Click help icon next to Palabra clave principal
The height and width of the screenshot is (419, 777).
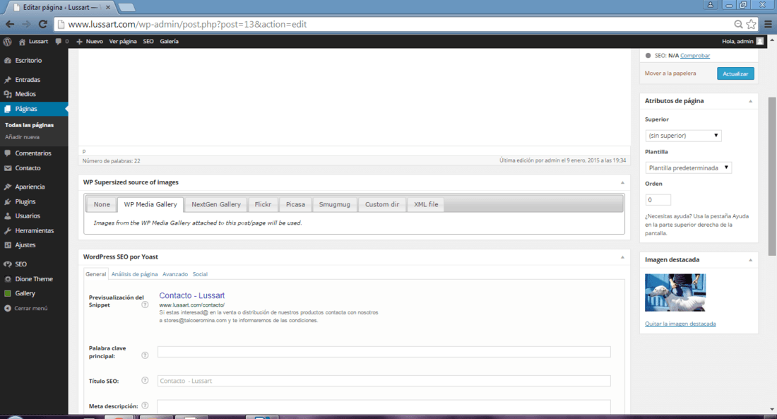(145, 355)
